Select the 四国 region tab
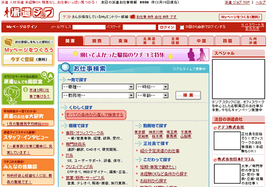 click(227, 41)
